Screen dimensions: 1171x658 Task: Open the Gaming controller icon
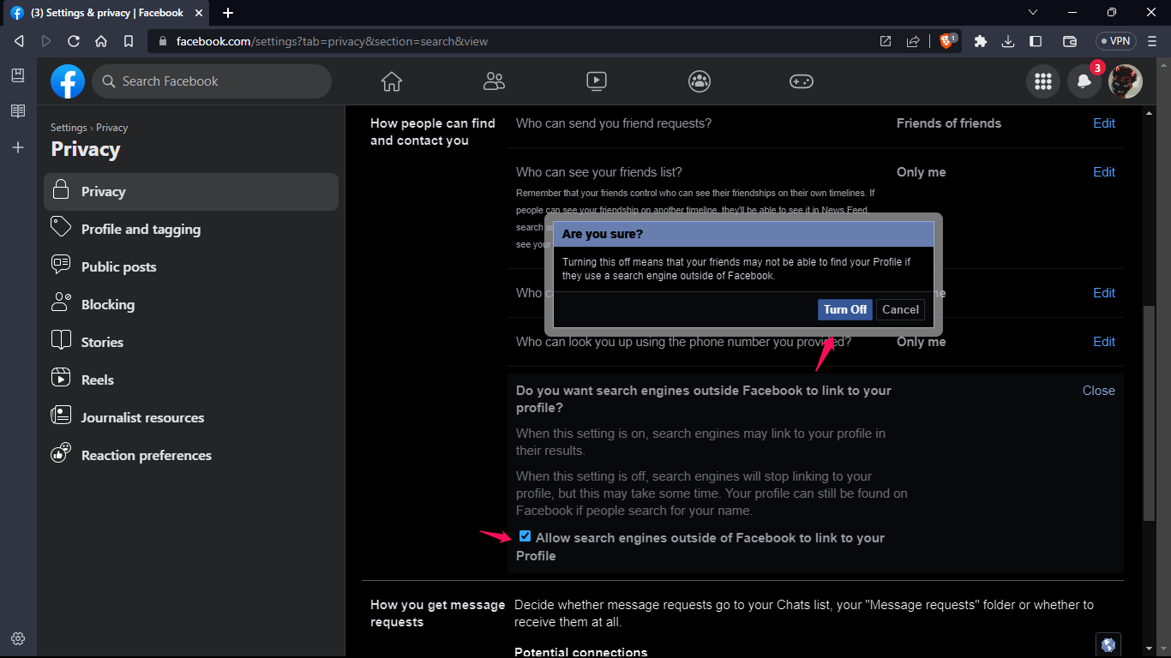802,81
